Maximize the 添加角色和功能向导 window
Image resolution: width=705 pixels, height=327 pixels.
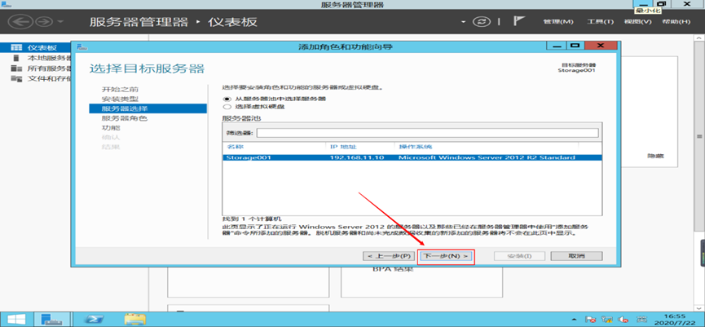[x=574, y=46]
